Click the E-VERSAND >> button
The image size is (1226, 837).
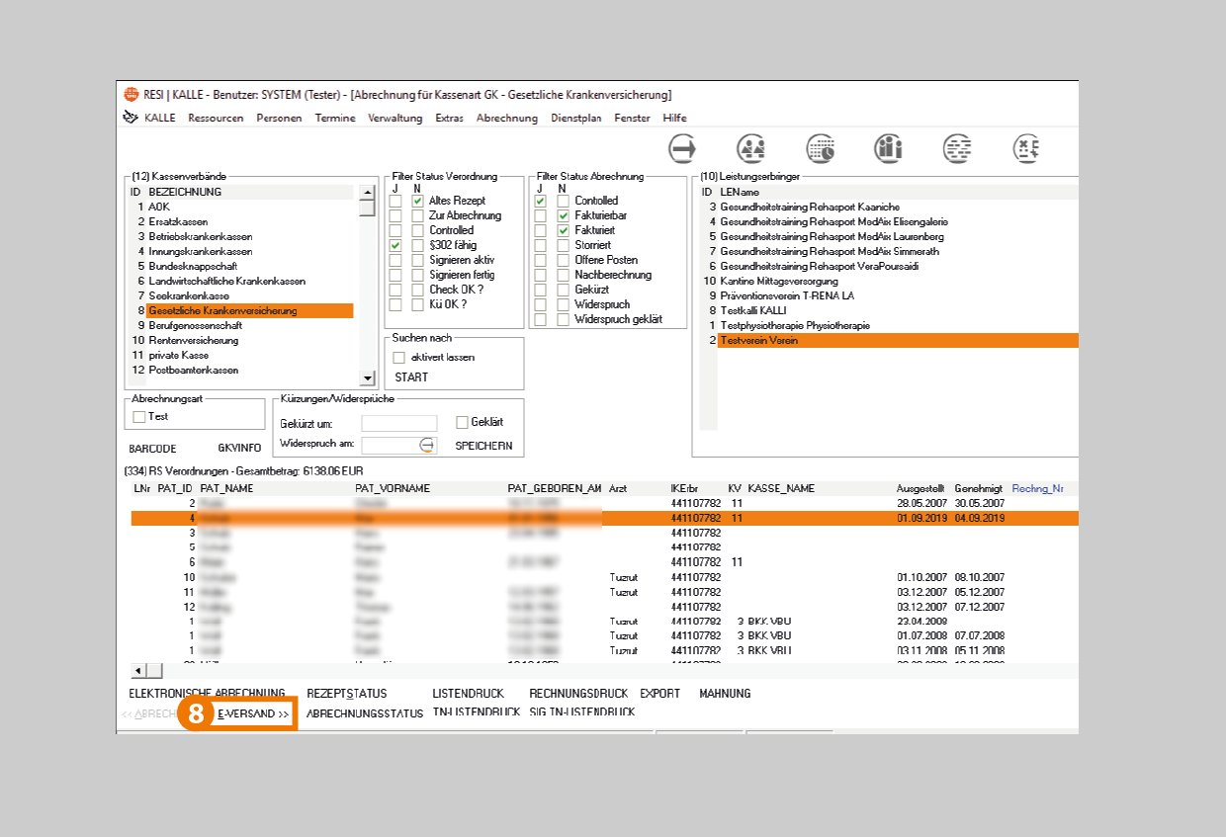(253, 713)
